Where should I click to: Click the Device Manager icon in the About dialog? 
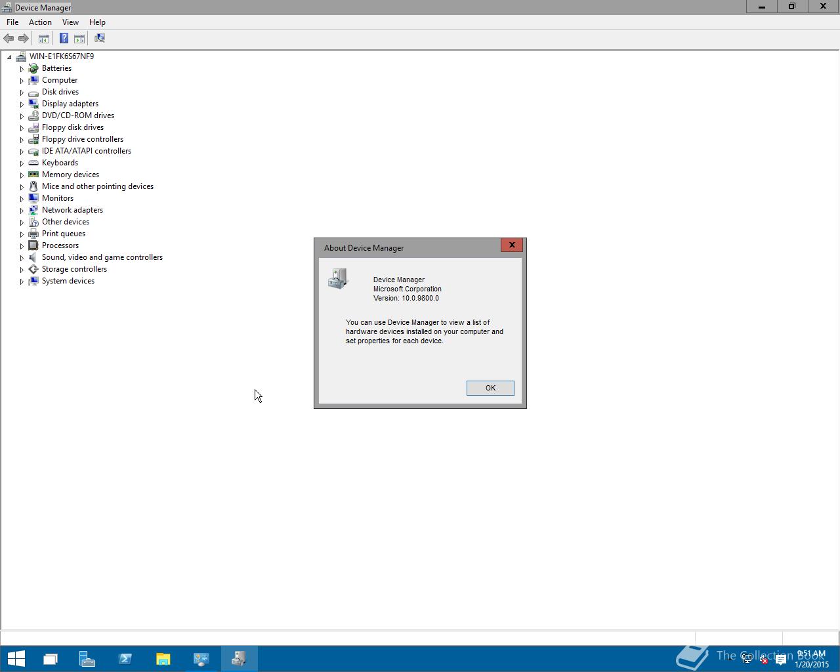338,279
